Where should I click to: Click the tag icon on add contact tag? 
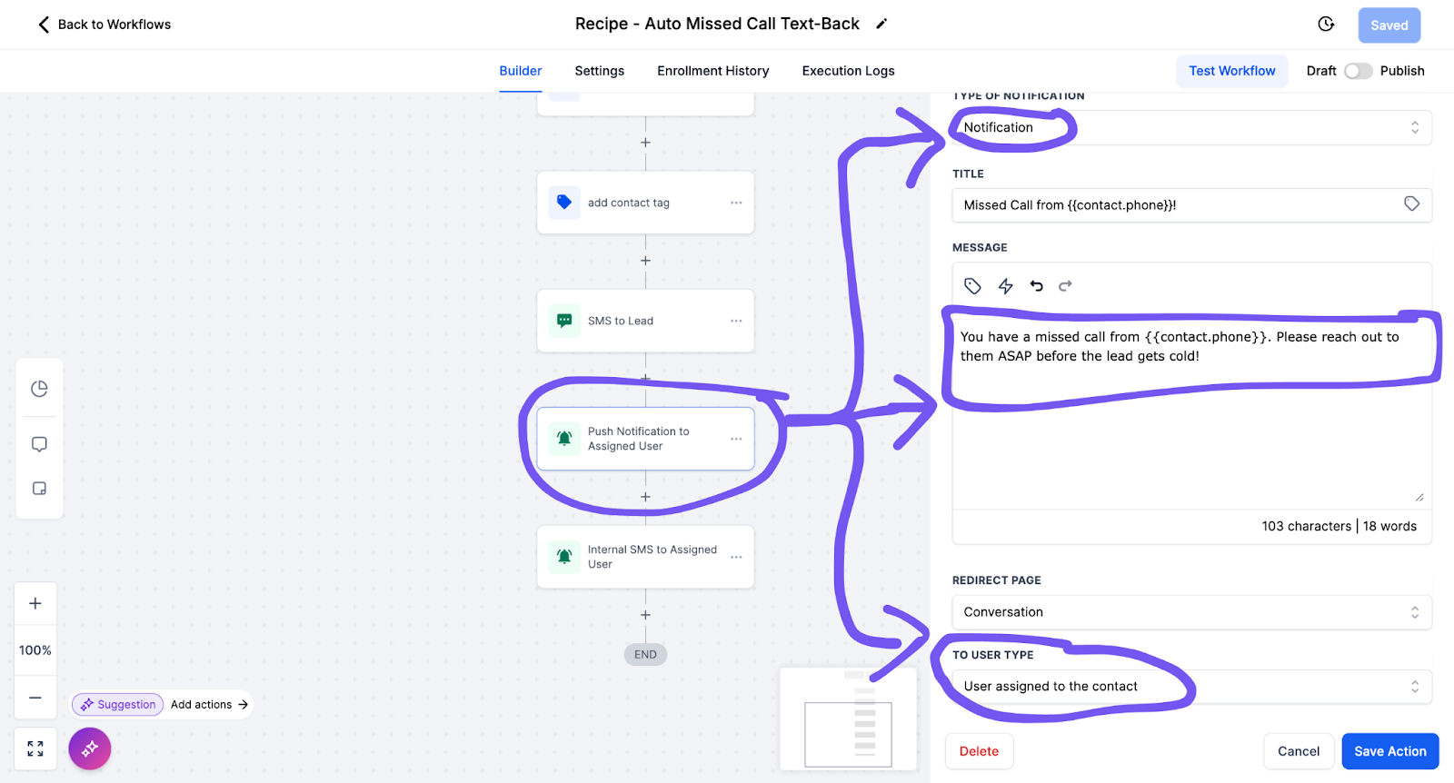564,203
